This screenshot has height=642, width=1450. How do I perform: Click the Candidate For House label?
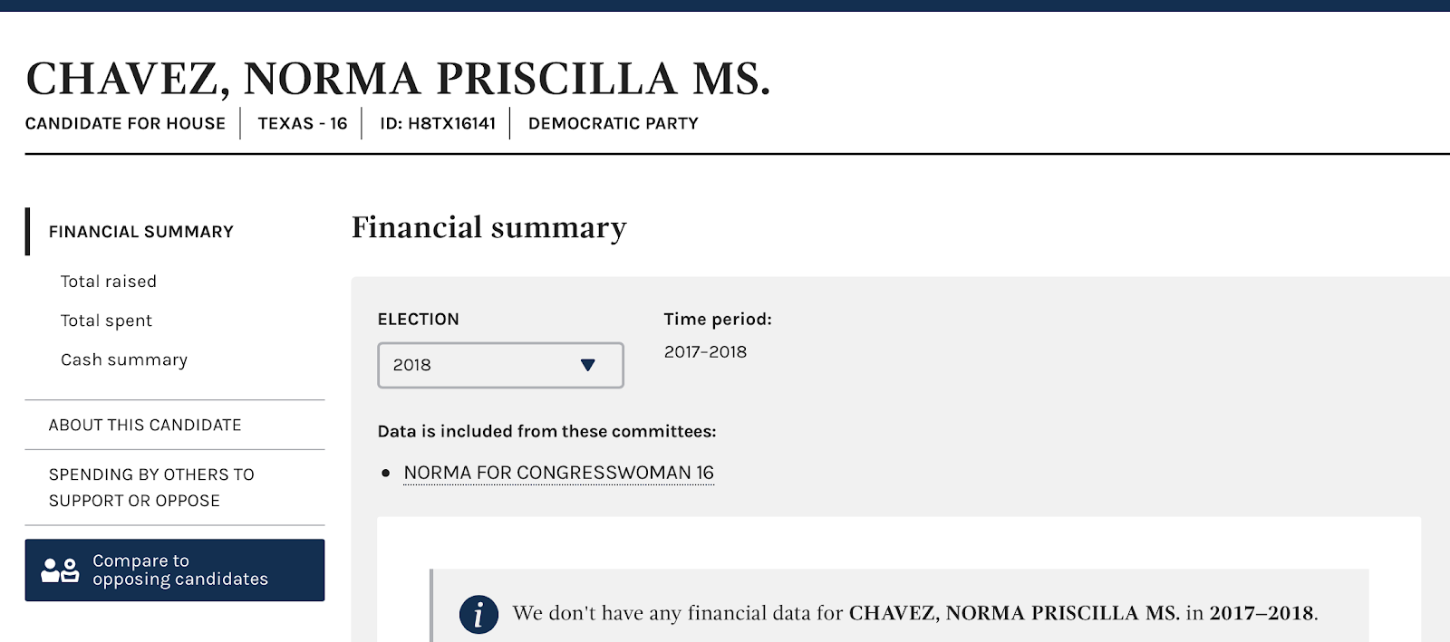pyautogui.click(x=125, y=123)
